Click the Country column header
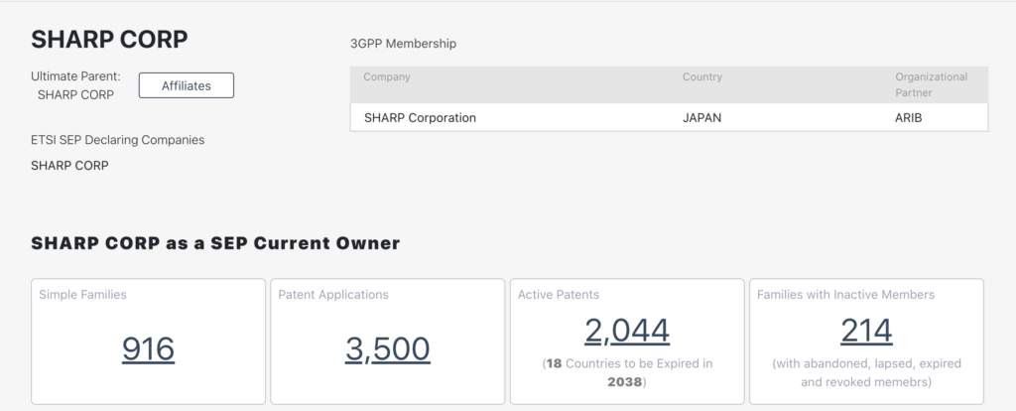Viewport: 1016px width, 411px height. coord(702,76)
